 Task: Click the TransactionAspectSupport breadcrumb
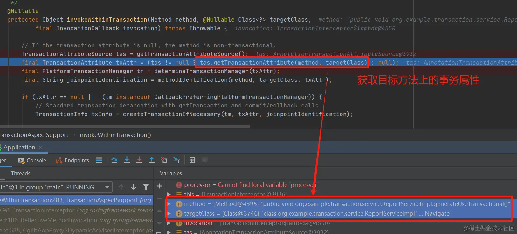pyautogui.click(x=34, y=135)
